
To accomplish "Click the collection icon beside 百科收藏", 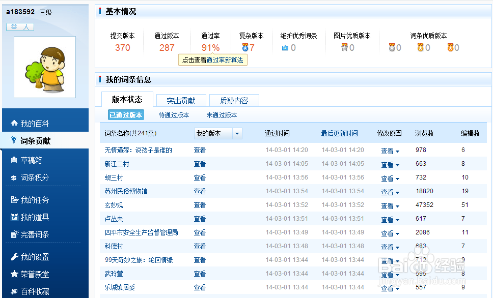I will [x=14, y=291].
